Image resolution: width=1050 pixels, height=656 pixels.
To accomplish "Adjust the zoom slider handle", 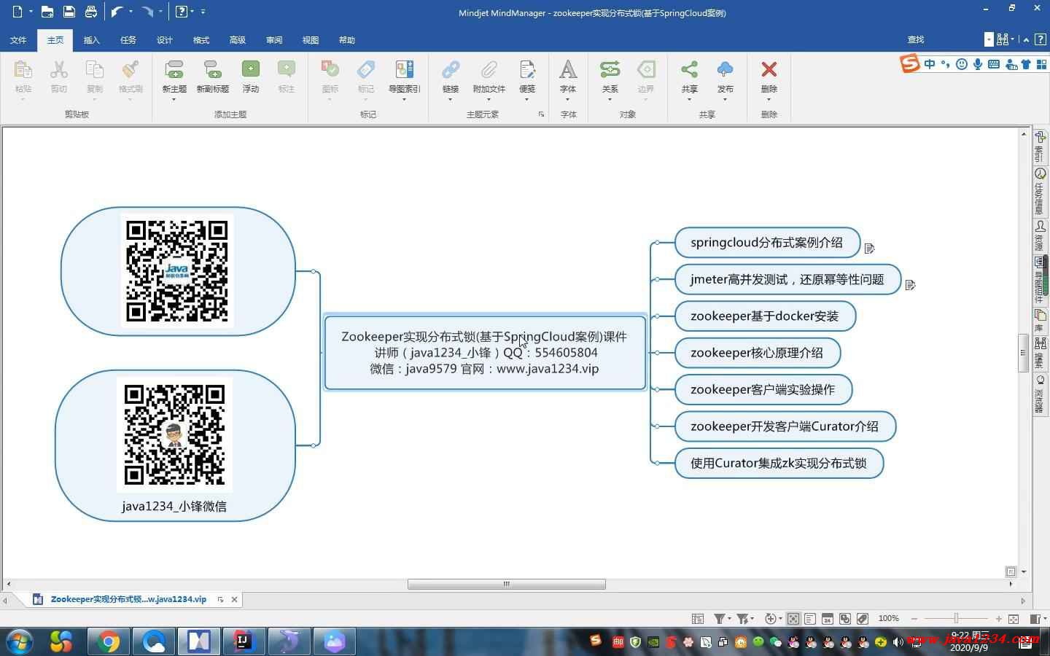I will [x=957, y=618].
